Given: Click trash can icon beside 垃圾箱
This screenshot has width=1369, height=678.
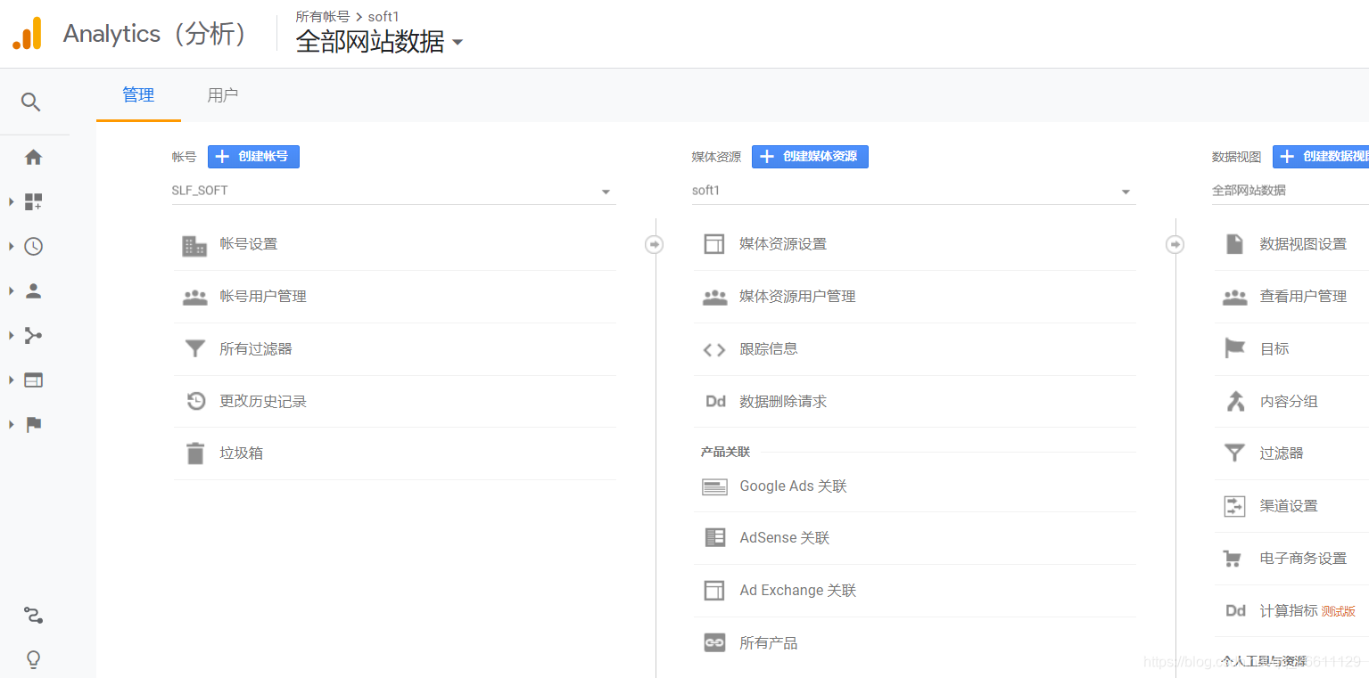Looking at the screenshot, I should [x=195, y=453].
